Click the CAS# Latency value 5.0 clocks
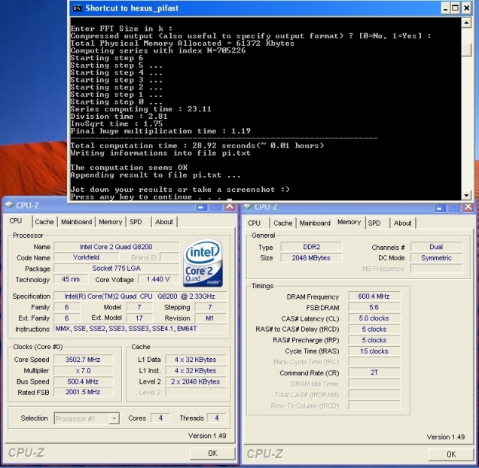The width and height of the screenshot is (479, 468). [374, 318]
